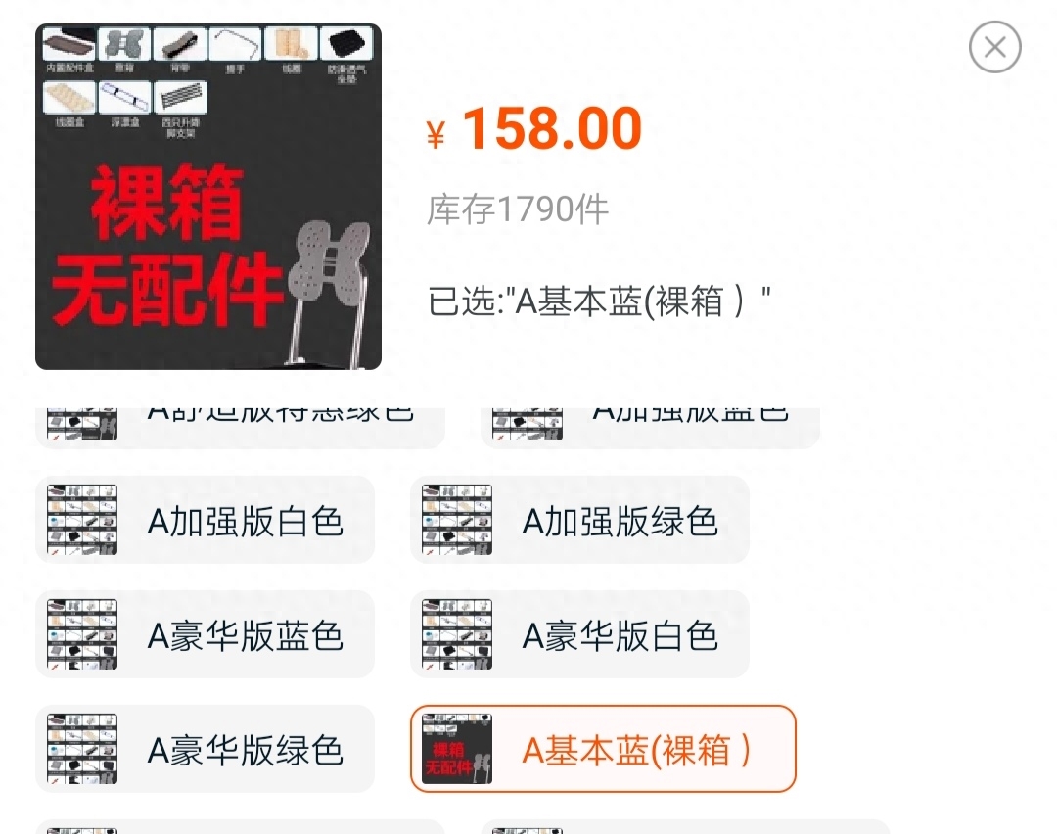The height and width of the screenshot is (834, 1057).
Task: Close the product options popup
Action: coord(995,47)
